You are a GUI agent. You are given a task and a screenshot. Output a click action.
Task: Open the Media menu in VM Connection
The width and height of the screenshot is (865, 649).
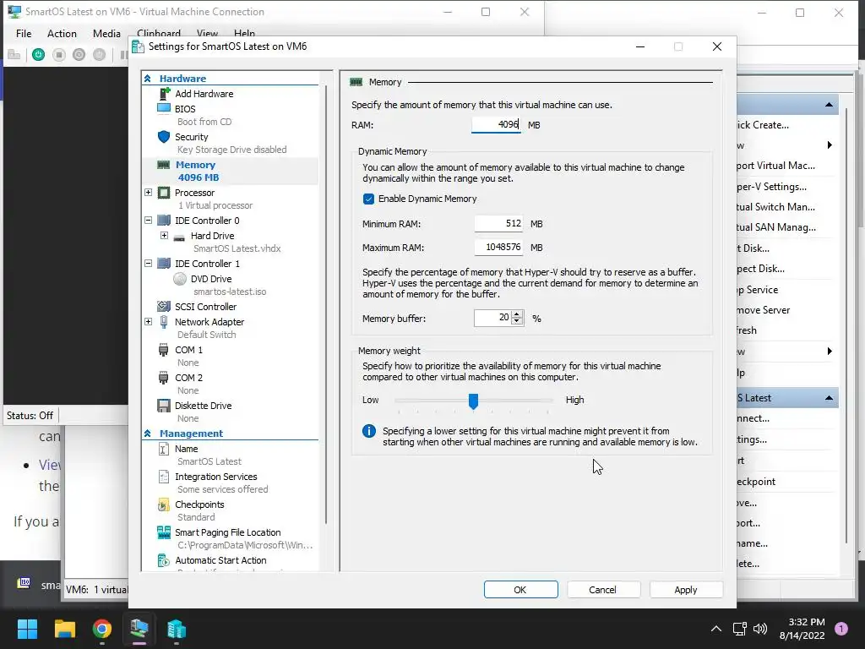pyautogui.click(x=106, y=34)
